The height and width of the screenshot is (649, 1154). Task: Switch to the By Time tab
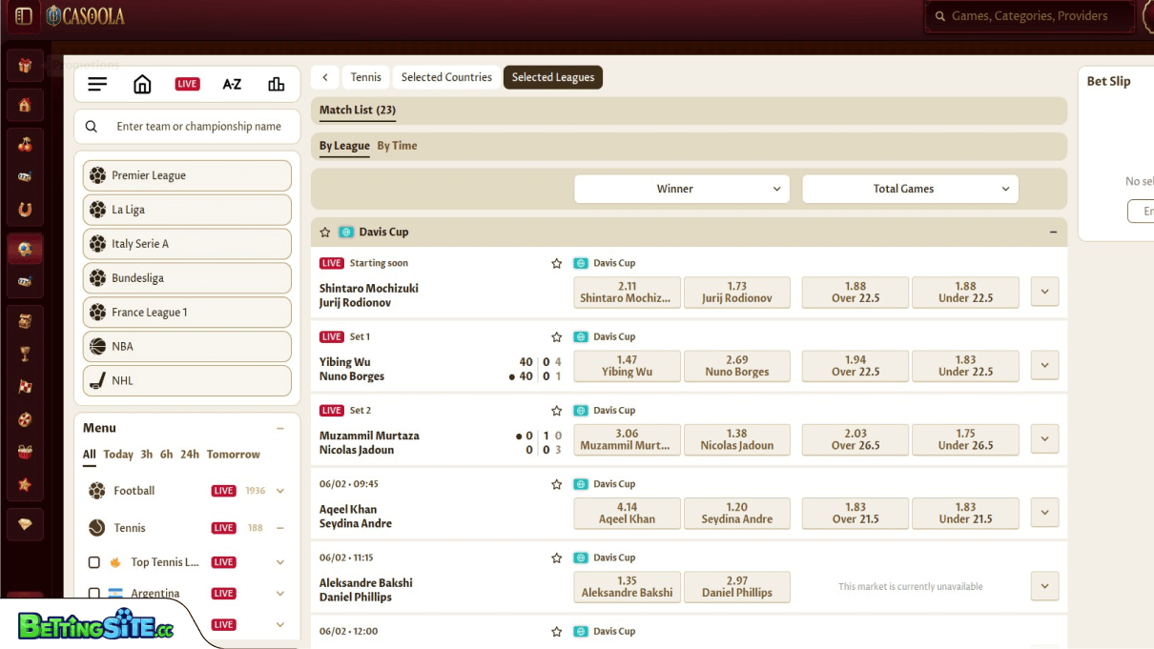click(397, 146)
